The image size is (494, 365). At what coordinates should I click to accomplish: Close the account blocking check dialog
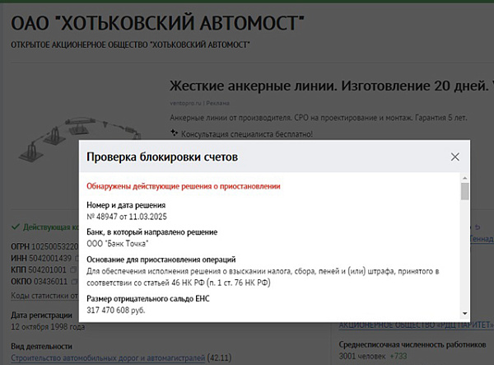click(454, 157)
